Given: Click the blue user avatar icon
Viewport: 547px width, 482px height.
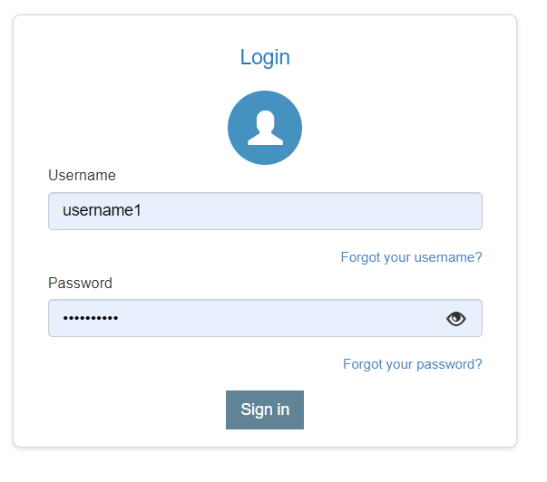Looking at the screenshot, I should click(x=265, y=128).
